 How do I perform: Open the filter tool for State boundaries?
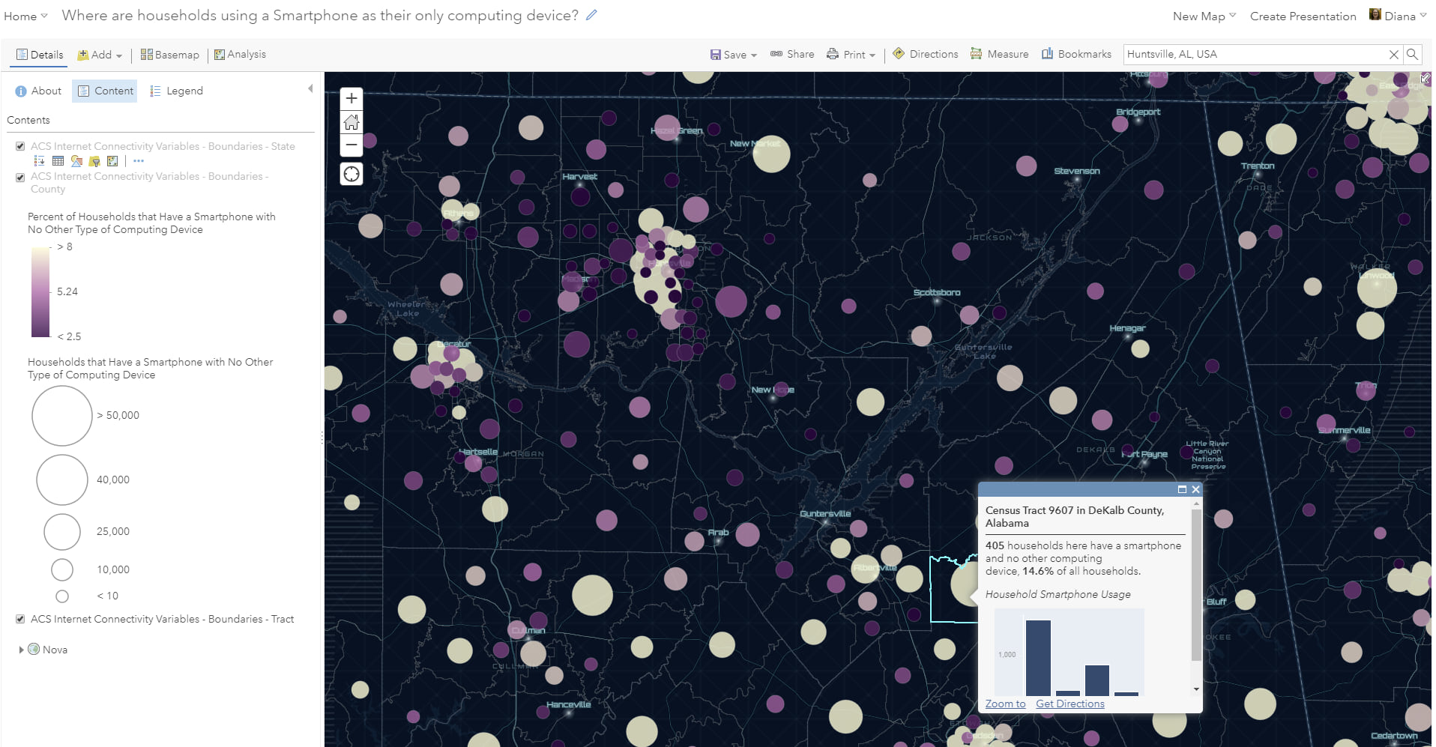pos(95,160)
